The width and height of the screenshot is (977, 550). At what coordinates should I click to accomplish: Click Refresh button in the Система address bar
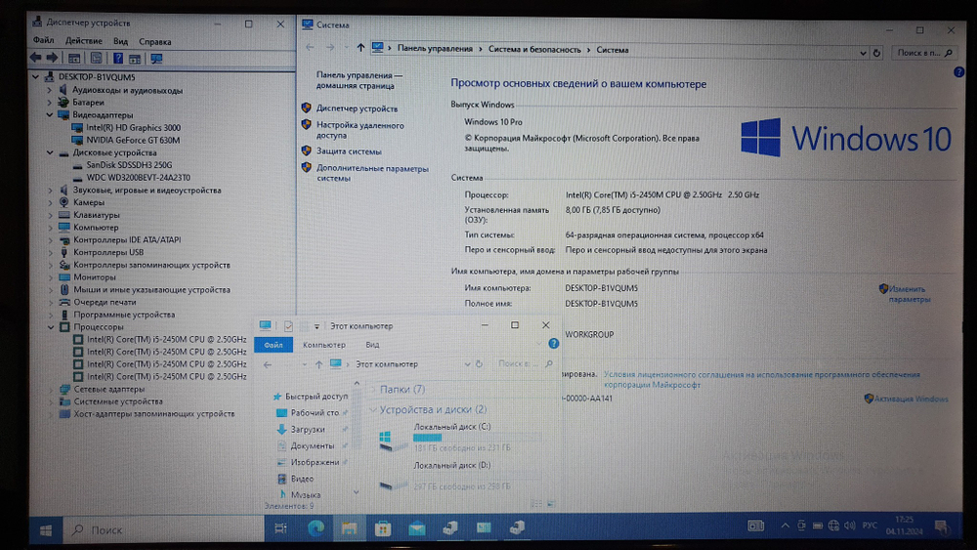coord(876,53)
